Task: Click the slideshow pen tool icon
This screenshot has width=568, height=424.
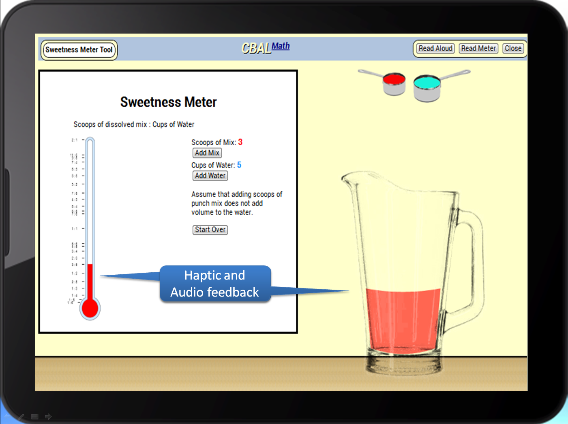Action: [21, 416]
